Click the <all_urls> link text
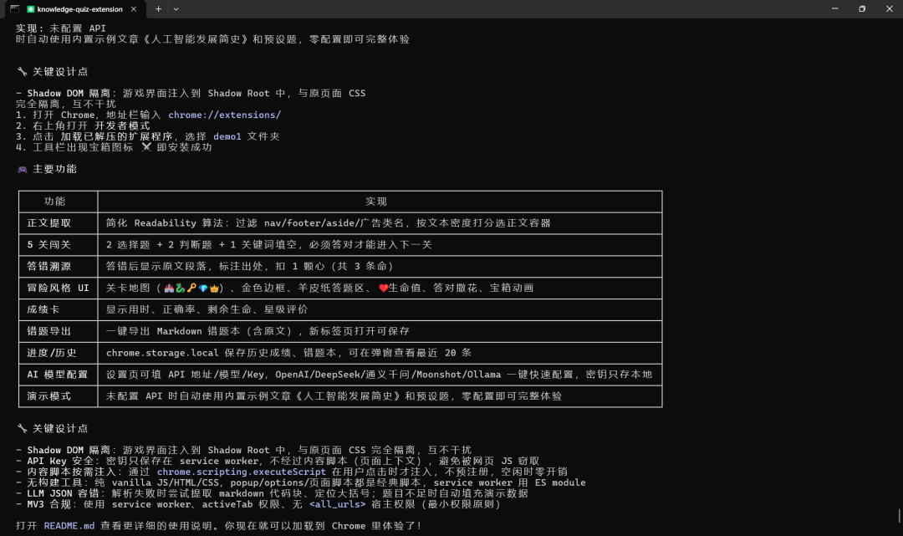Viewport: 903px width, 536px height. pos(338,504)
